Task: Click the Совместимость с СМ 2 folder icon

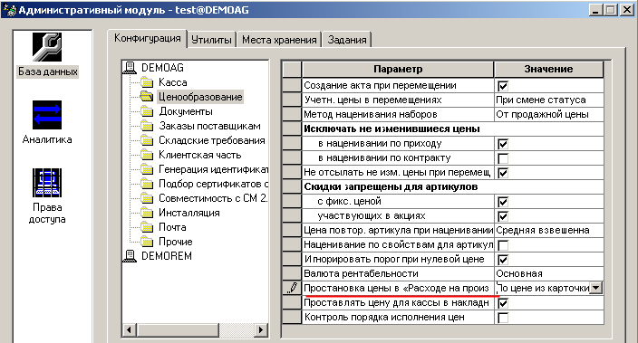Action: point(147,198)
